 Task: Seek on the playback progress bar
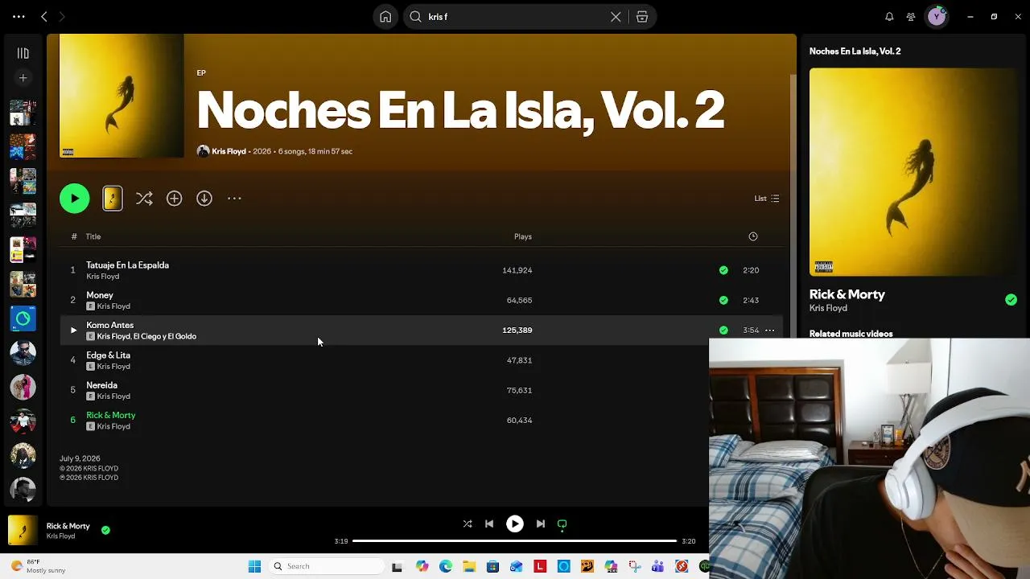point(515,541)
